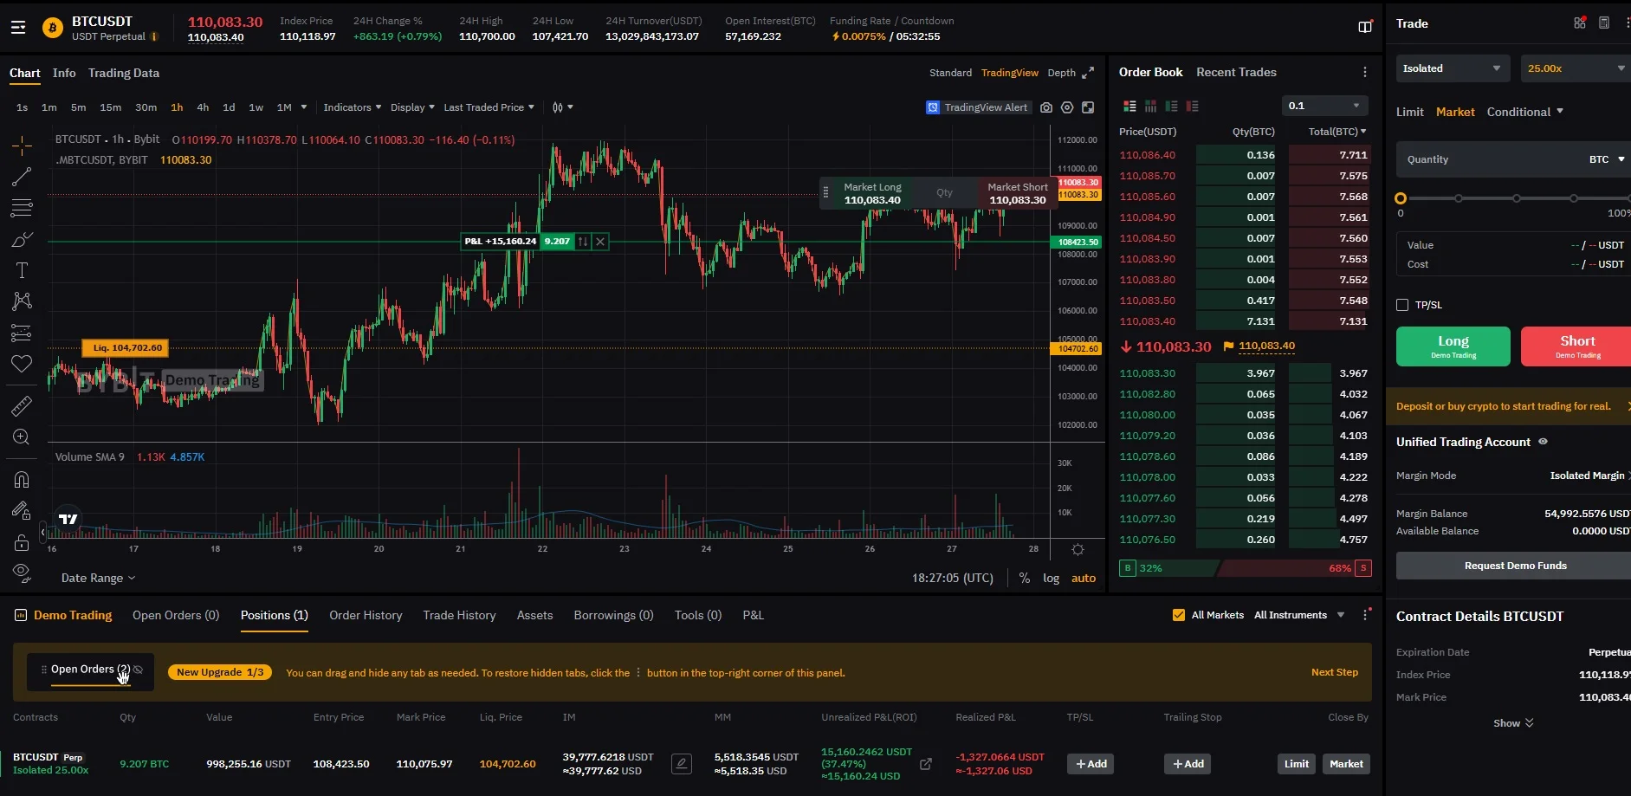The height and width of the screenshot is (796, 1631).
Task: Share the unrealized P&L via export icon
Action: coord(926,764)
